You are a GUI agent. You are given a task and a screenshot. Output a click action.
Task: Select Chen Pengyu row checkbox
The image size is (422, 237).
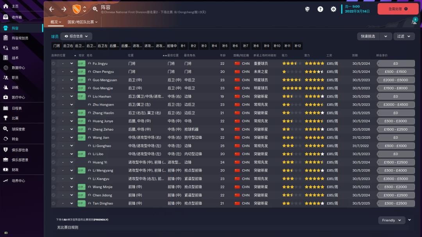[x=54, y=72]
